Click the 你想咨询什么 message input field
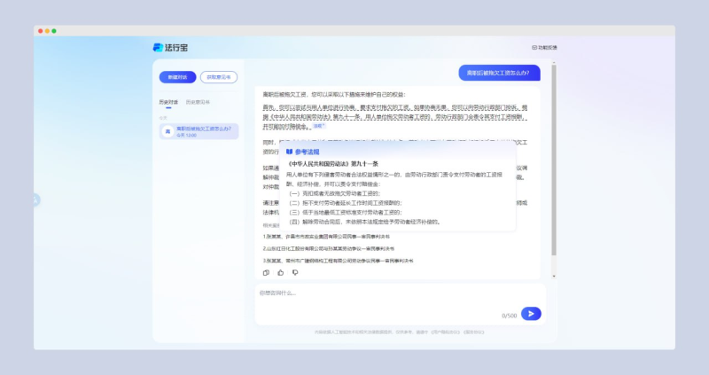 (372, 293)
